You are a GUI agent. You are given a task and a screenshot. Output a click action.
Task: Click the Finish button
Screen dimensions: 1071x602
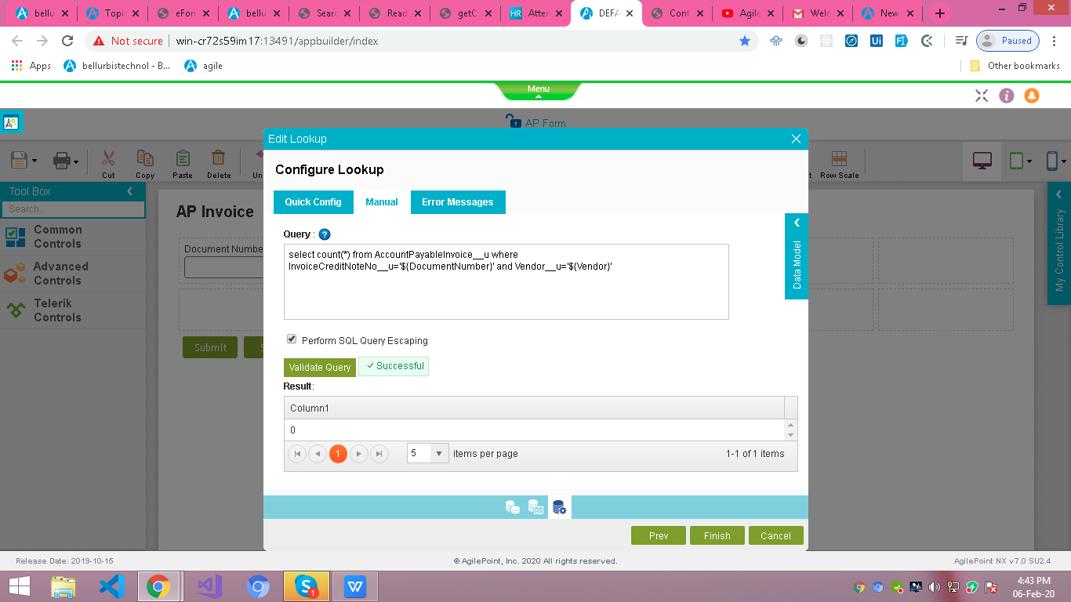[x=717, y=535]
